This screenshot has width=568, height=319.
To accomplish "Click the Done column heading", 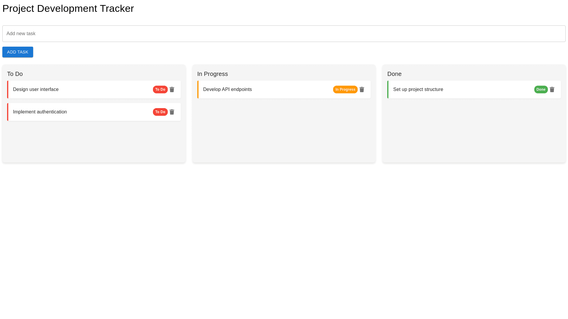I will pyautogui.click(x=394, y=74).
